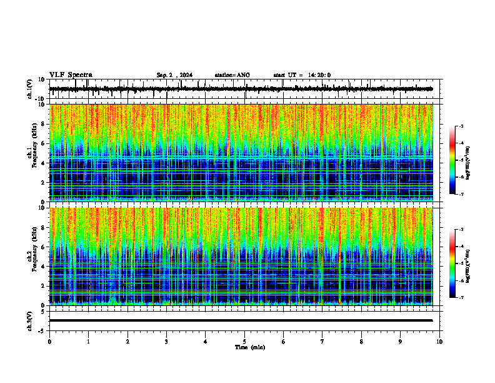Click the time axis tick label "7"
This screenshot has height=383, width=495.
pos(322,342)
